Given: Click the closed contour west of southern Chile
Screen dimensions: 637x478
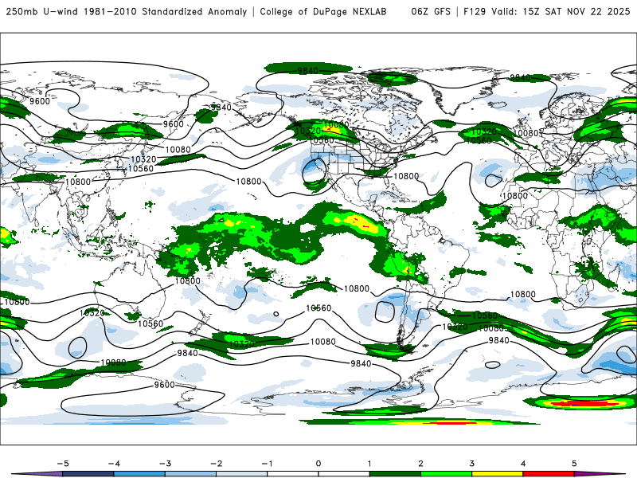Looking at the screenshot, I should point(385,311).
